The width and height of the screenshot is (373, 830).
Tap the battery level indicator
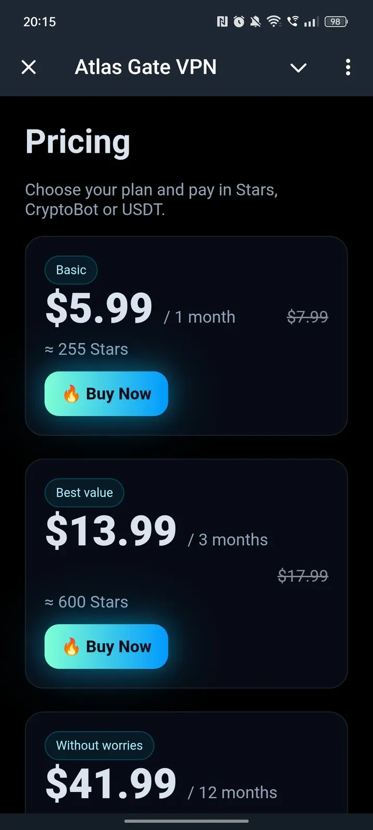pos(336,22)
